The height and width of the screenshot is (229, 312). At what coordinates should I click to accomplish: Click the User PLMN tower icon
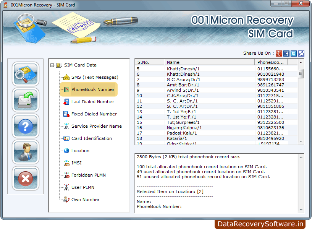[66, 187]
